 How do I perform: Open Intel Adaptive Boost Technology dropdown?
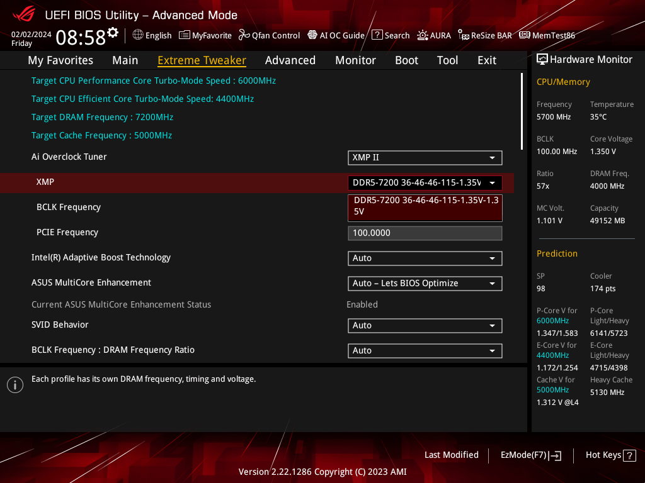[x=425, y=258]
